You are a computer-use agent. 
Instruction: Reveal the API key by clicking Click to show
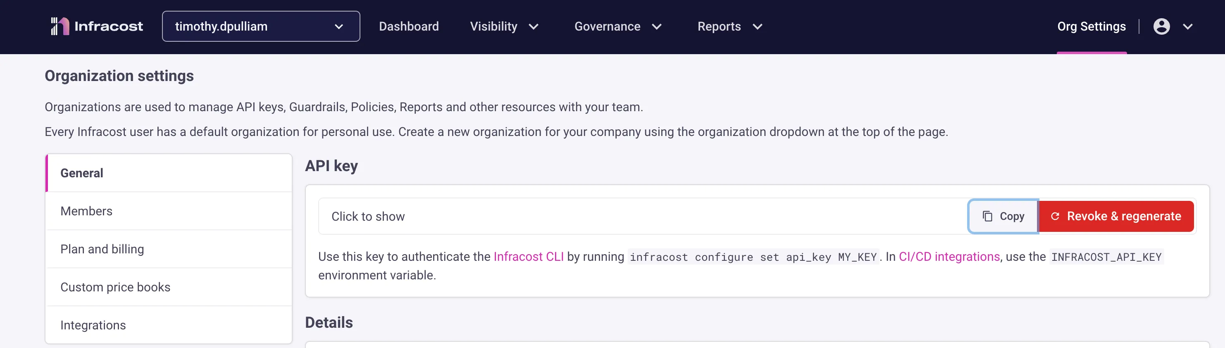[368, 216]
